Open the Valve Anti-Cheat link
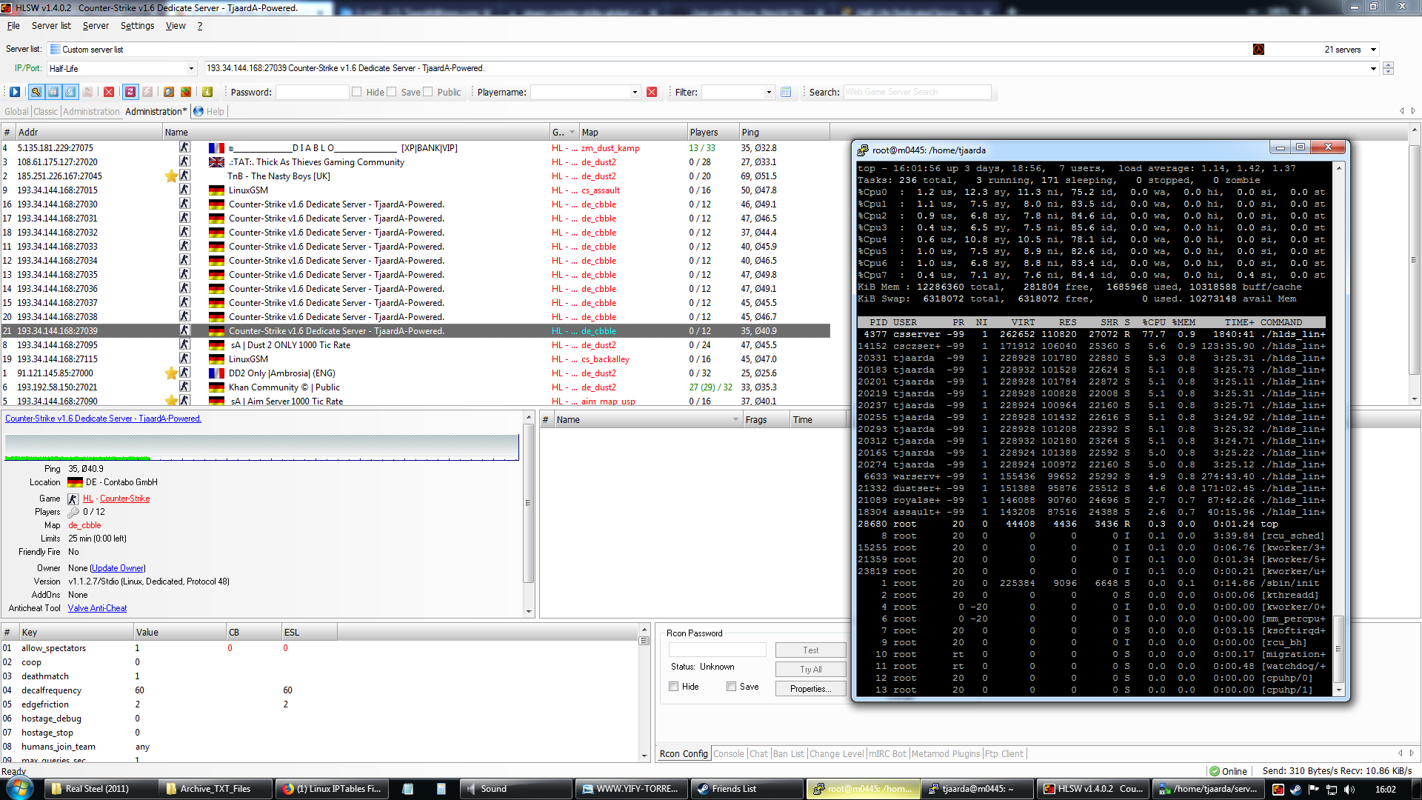Viewport: 1422px width, 800px height. (97, 608)
